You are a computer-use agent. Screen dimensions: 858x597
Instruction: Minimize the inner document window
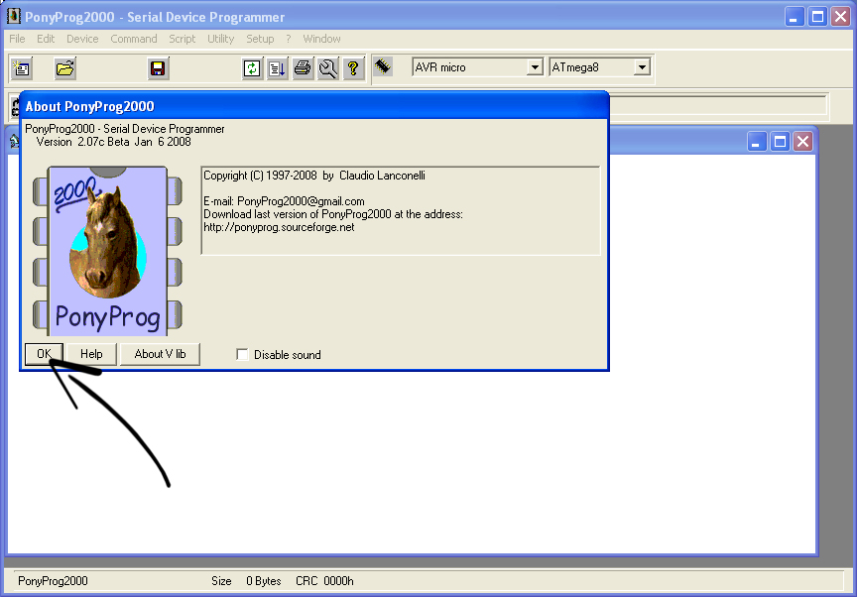pyautogui.click(x=757, y=142)
